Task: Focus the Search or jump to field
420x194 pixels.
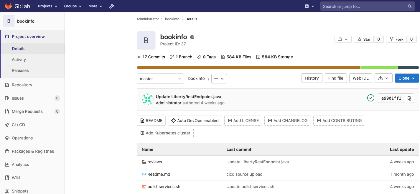Action: tap(364, 6)
